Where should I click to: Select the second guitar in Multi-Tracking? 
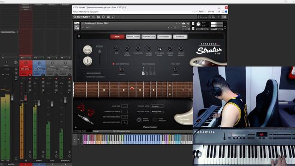(147, 71)
